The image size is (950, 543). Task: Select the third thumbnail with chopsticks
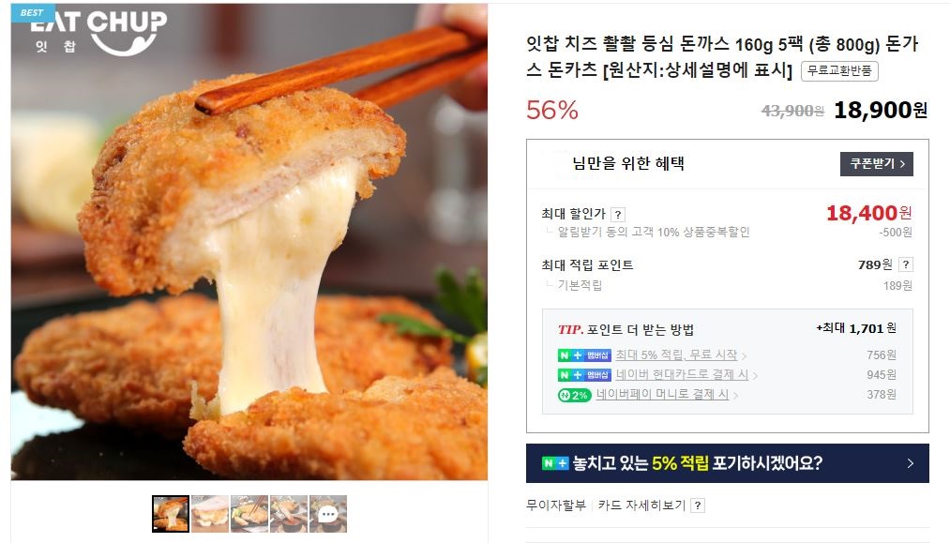click(x=249, y=514)
